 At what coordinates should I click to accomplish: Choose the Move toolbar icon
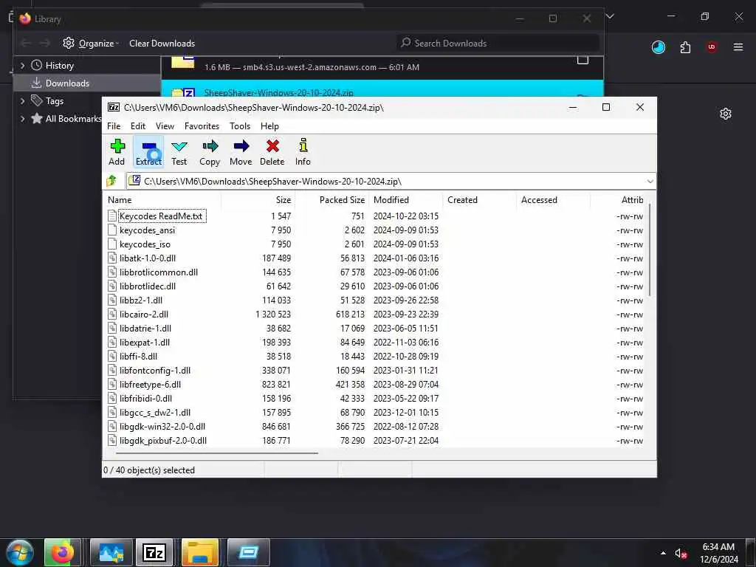(x=241, y=152)
